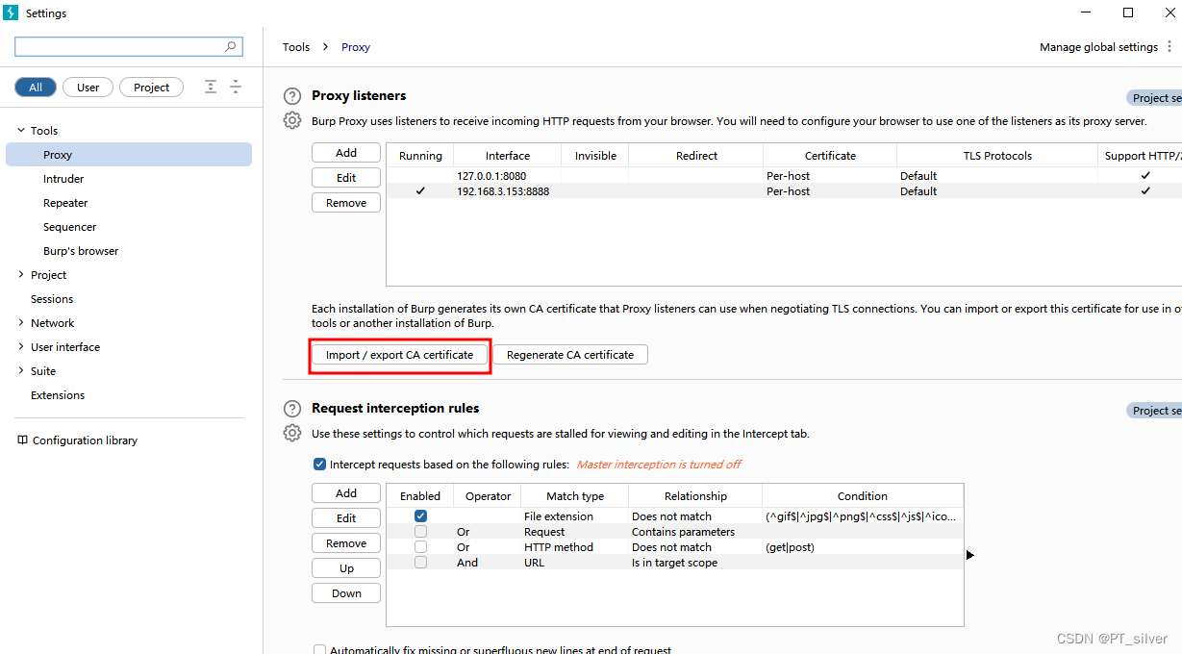Click Regenerate CA certificate
The width and height of the screenshot is (1182, 654).
[570, 355]
